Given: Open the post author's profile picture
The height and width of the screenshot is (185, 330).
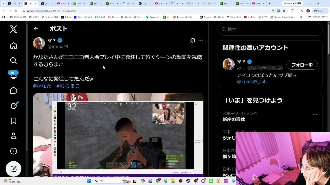Looking at the screenshot, I should pos(39,43).
